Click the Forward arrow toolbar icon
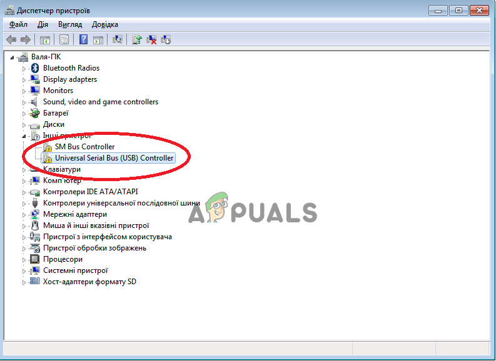This screenshot has width=496, height=361. (25, 39)
